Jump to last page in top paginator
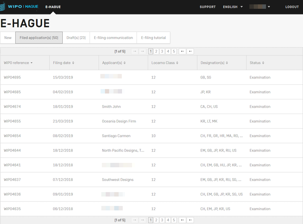Viewport: 303px width, 224px height. point(190,51)
